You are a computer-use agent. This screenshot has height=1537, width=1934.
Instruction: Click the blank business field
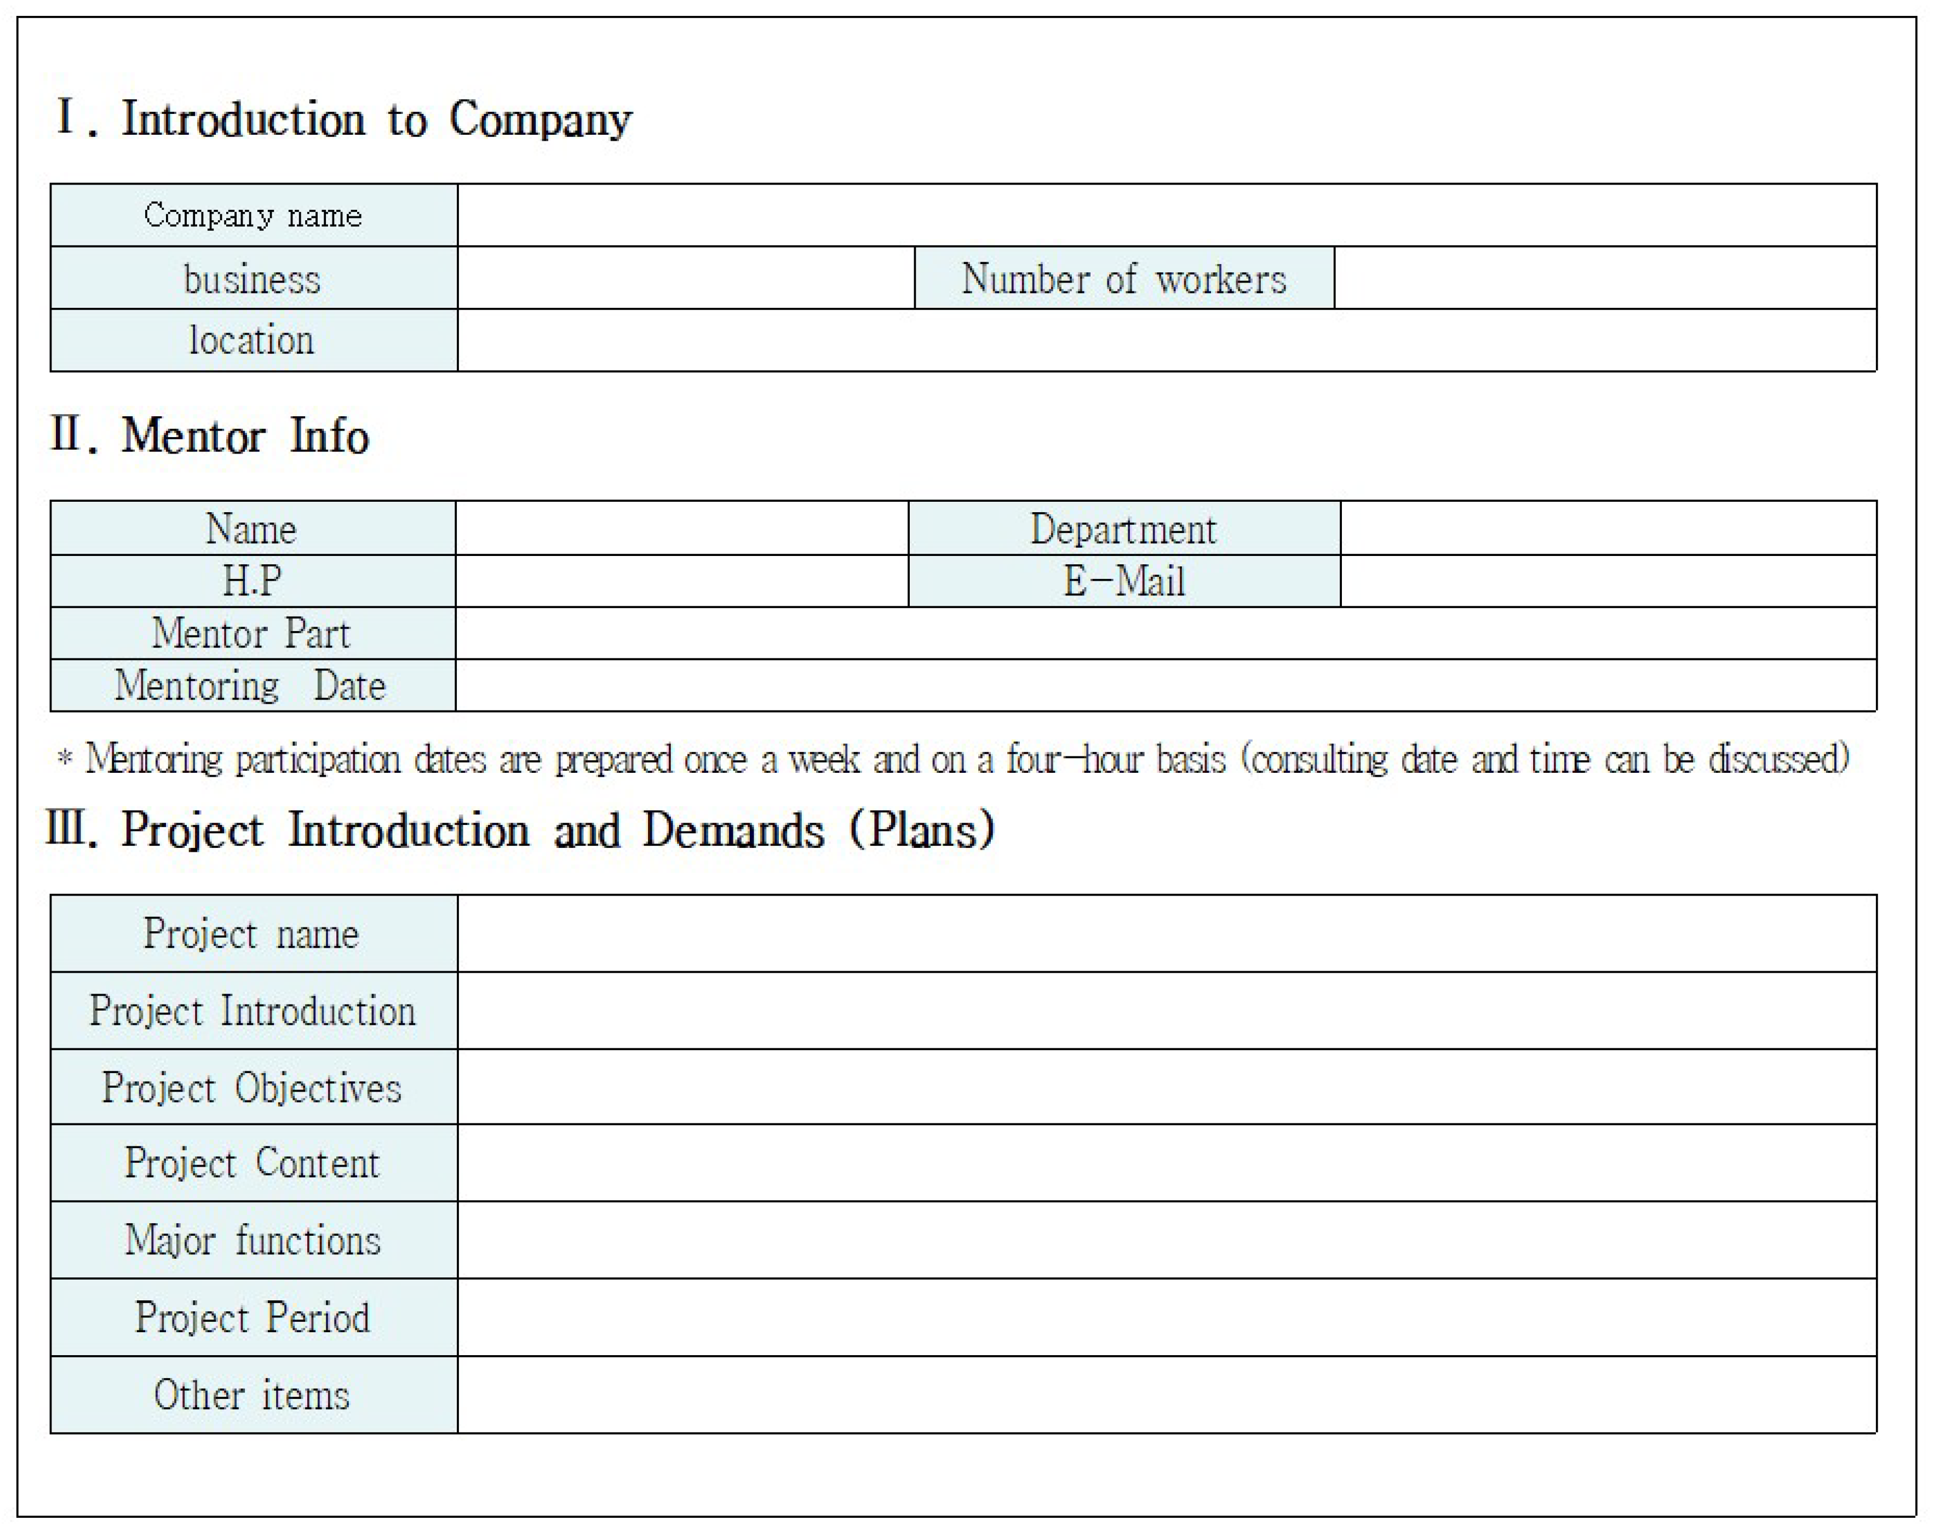click(685, 278)
